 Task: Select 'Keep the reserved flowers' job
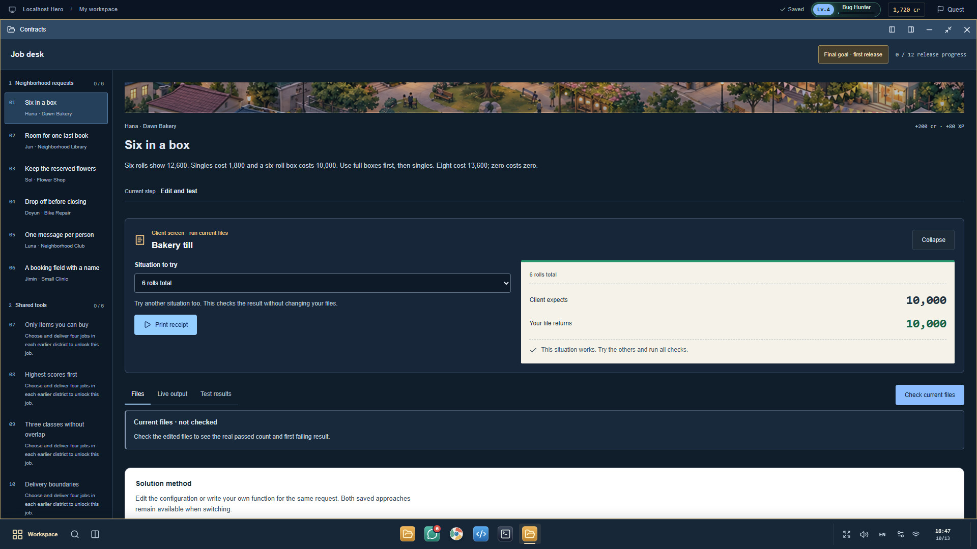(56, 174)
